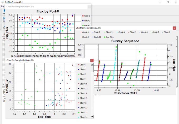Close the Survey Sequence chart window

(x=174, y=28)
